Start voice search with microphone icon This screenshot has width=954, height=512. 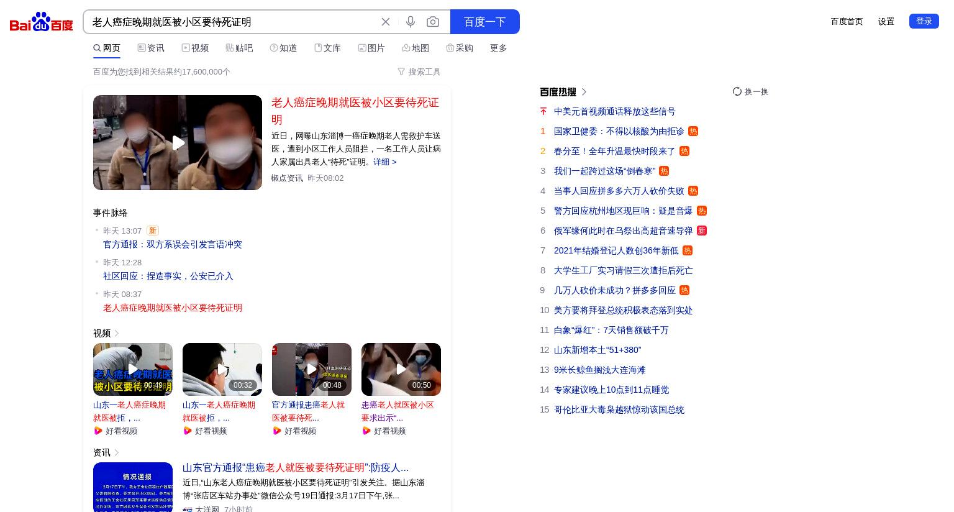tap(410, 22)
